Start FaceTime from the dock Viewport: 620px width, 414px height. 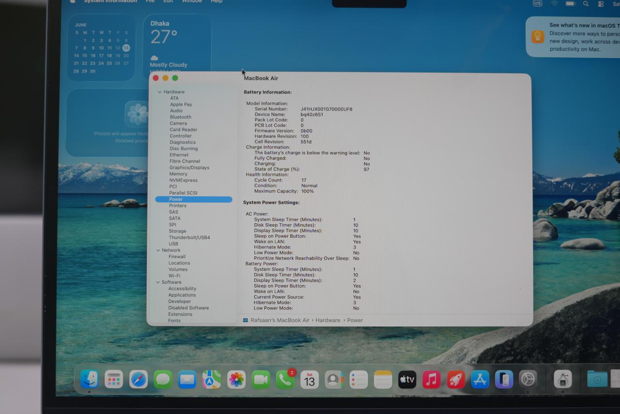coord(261,380)
